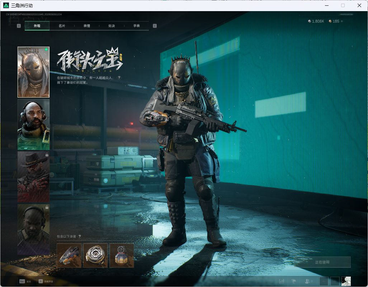This screenshot has height=287, width=368.
Task: Click the second empty plus squad slot
Action: tap(335, 281)
